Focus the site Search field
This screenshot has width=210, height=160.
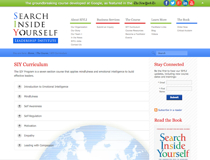pyautogui.click(x=172, y=53)
